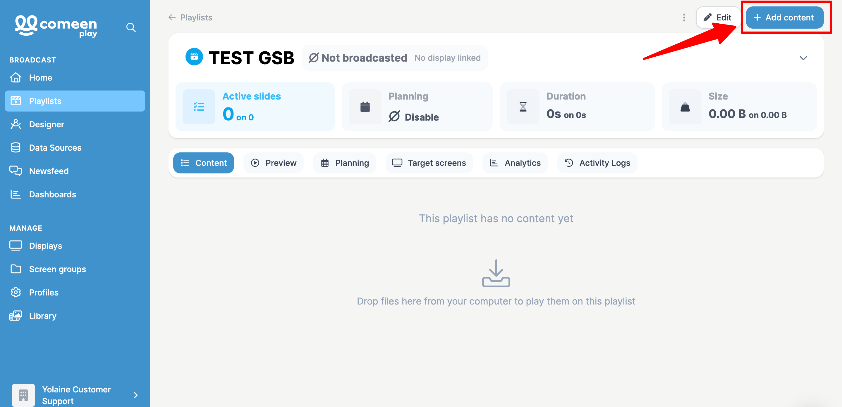Open the search magnifier icon
842x407 pixels.
coord(131,27)
